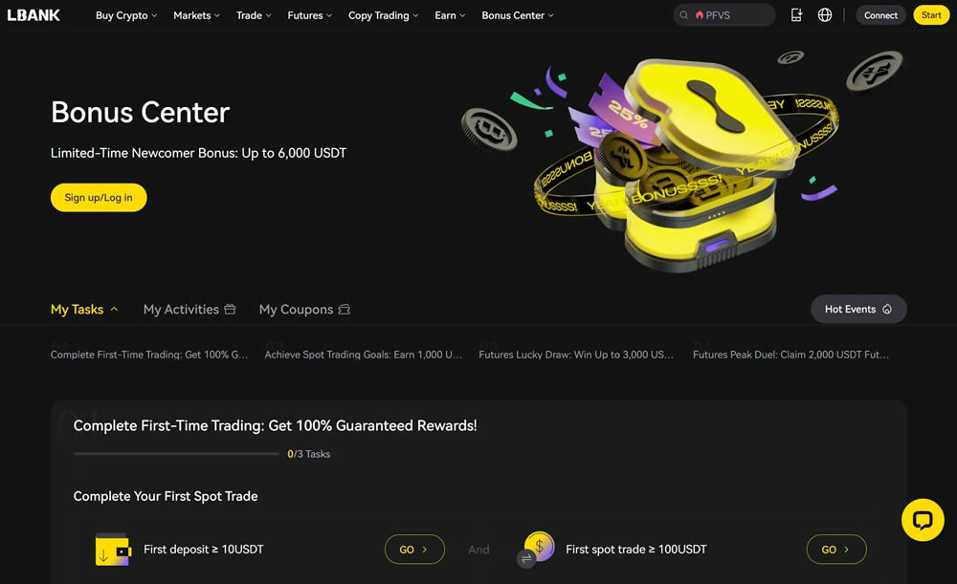957x584 pixels.
Task: Expand the Markets menu
Action: 196,15
